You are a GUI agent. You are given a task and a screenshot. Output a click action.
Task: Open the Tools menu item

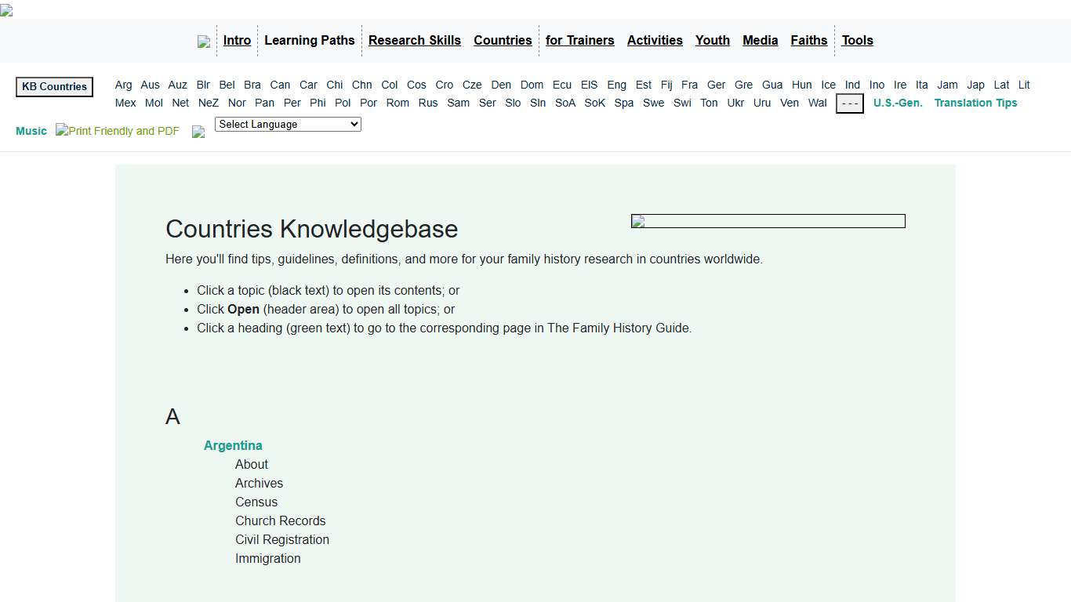coord(857,40)
